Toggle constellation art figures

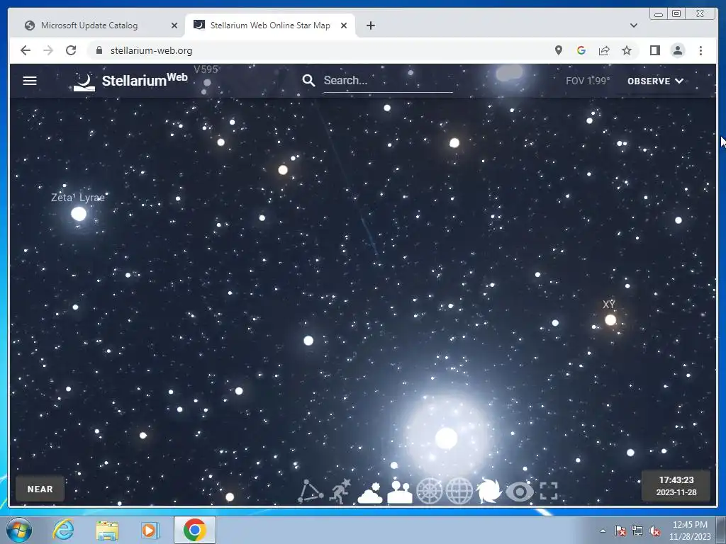pos(340,491)
